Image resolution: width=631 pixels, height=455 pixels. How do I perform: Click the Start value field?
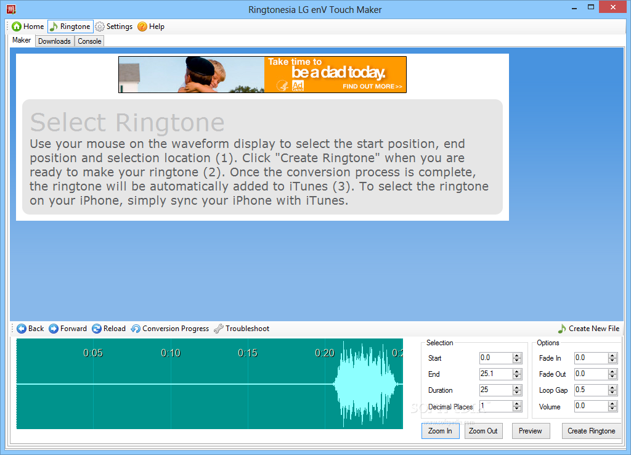pyautogui.click(x=496, y=358)
